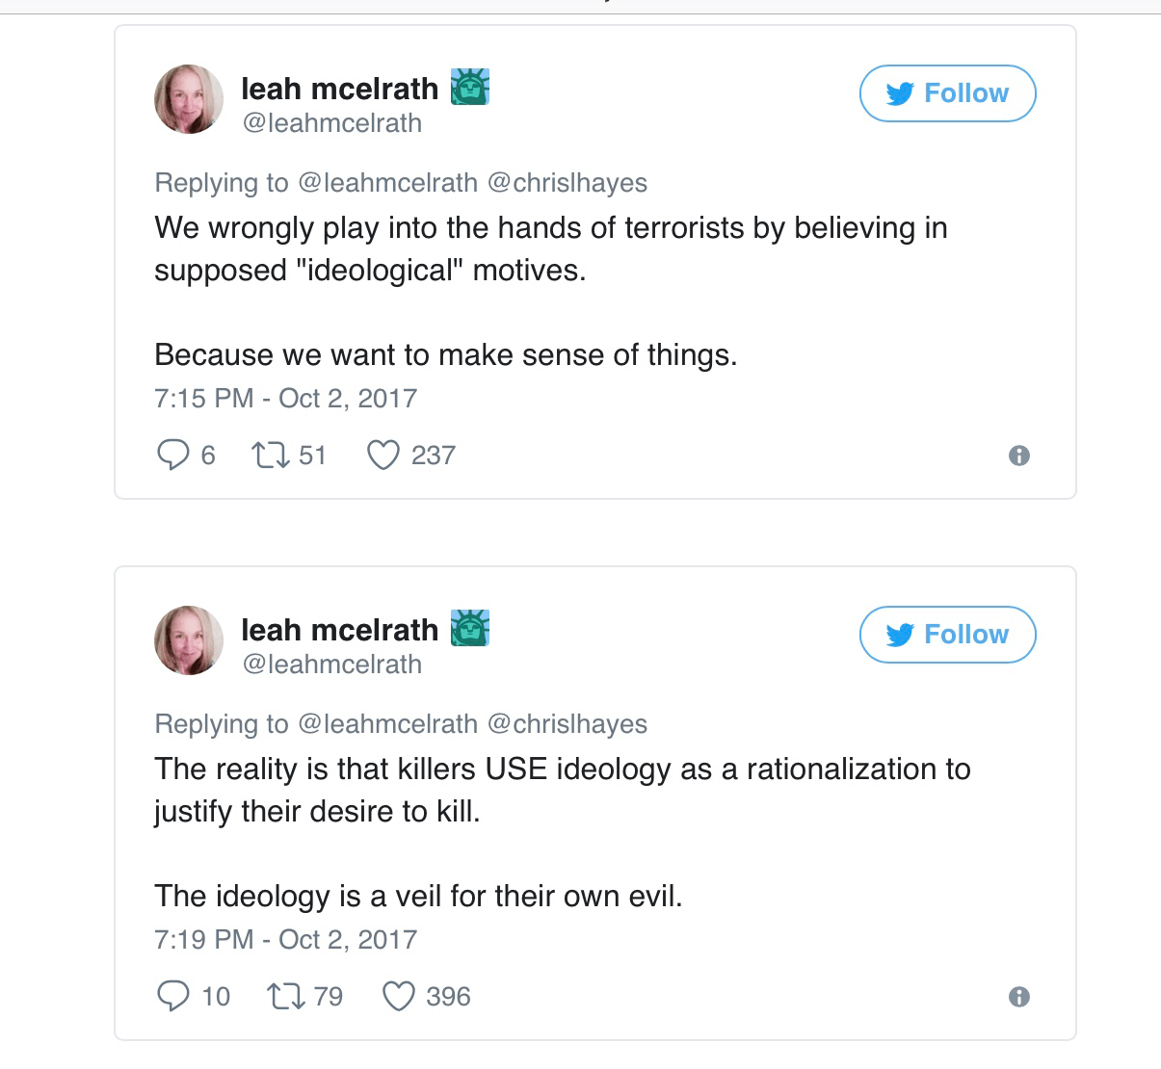1161x1069 pixels.
Task: Click reply icon on 7:19 PM tweet
Action: [172, 996]
